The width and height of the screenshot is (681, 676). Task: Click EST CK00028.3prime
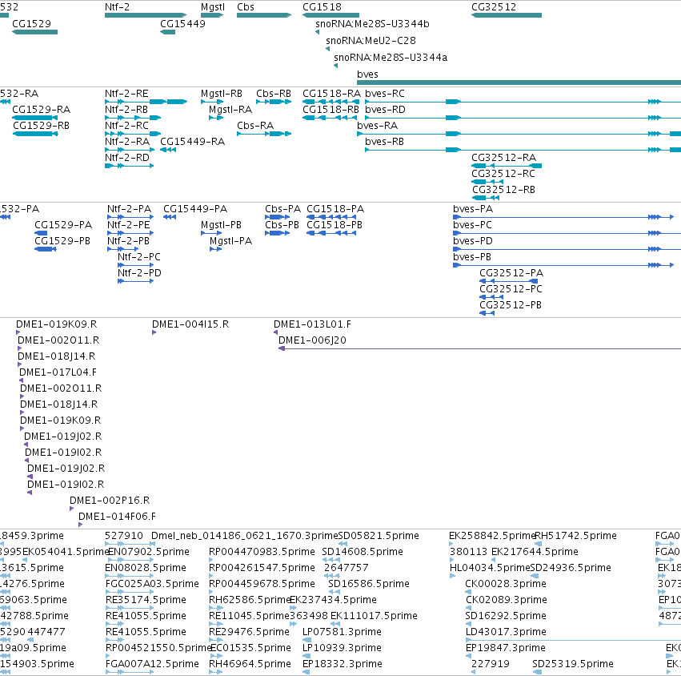[x=468, y=592]
